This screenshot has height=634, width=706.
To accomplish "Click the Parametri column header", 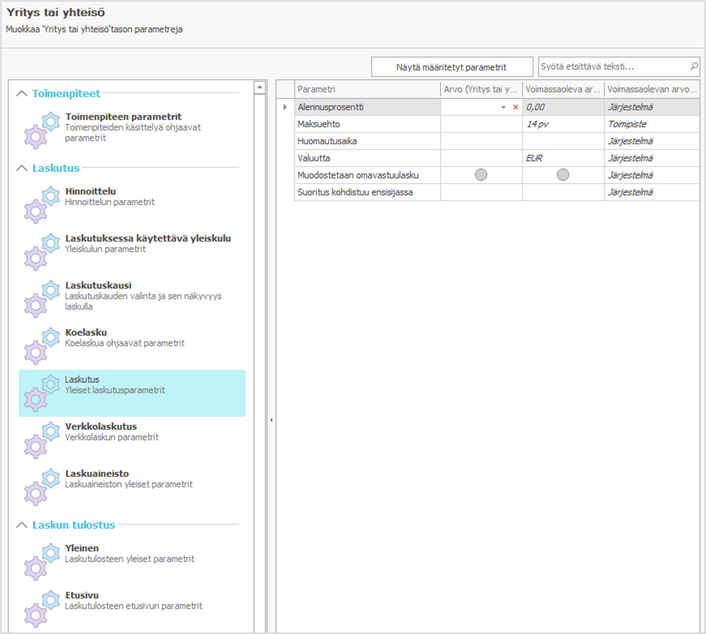I will tap(367, 90).
